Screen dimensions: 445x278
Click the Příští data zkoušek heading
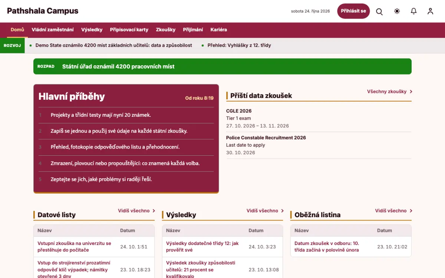tap(261, 96)
